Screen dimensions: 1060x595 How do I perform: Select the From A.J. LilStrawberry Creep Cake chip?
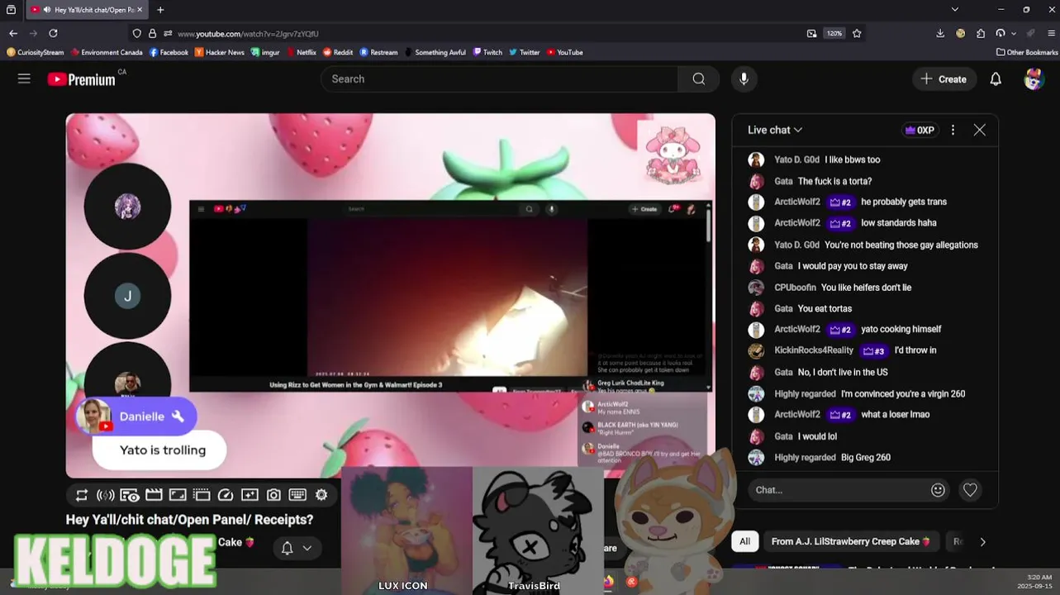tap(852, 542)
